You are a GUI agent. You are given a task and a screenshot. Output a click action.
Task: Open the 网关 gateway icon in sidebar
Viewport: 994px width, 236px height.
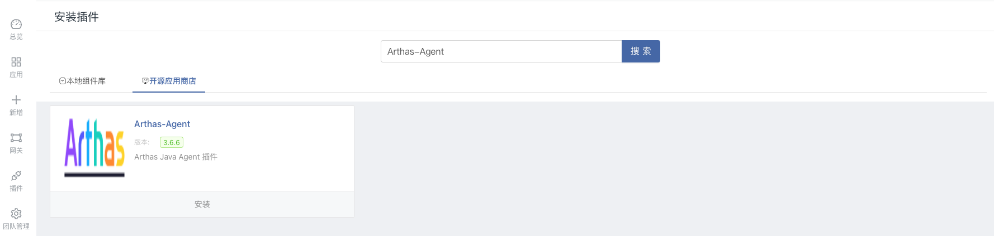coord(16,138)
